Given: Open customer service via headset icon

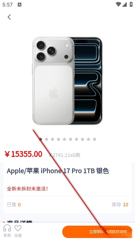Looking at the screenshot, I should [x=7, y=231].
